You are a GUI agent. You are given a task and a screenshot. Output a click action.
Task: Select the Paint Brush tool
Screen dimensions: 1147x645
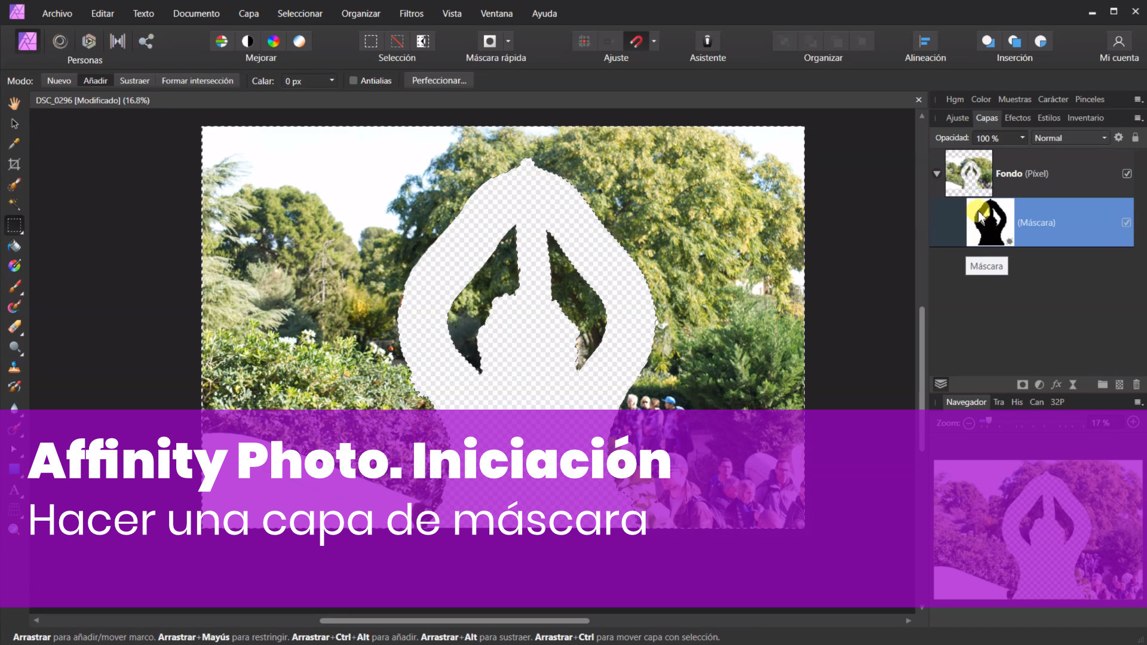pos(14,286)
